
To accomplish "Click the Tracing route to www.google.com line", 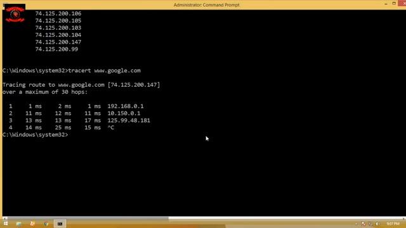I will click(x=81, y=85).
